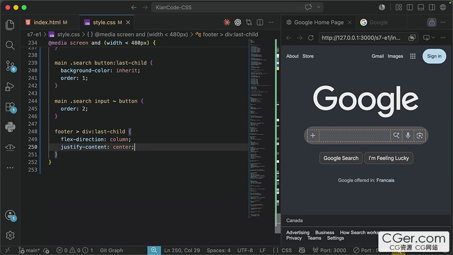This screenshot has height=255, width=453.
Task: Toggle the secondary side bar
Action: tap(431, 8)
